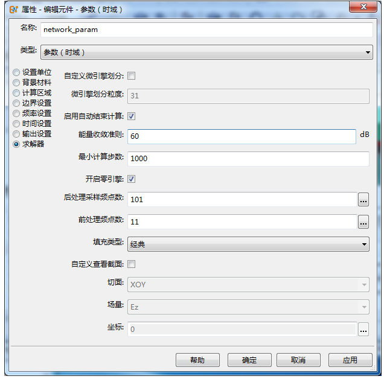Select the 边界设置 radio option
The image size is (384, 379).
tap(16, 103)
